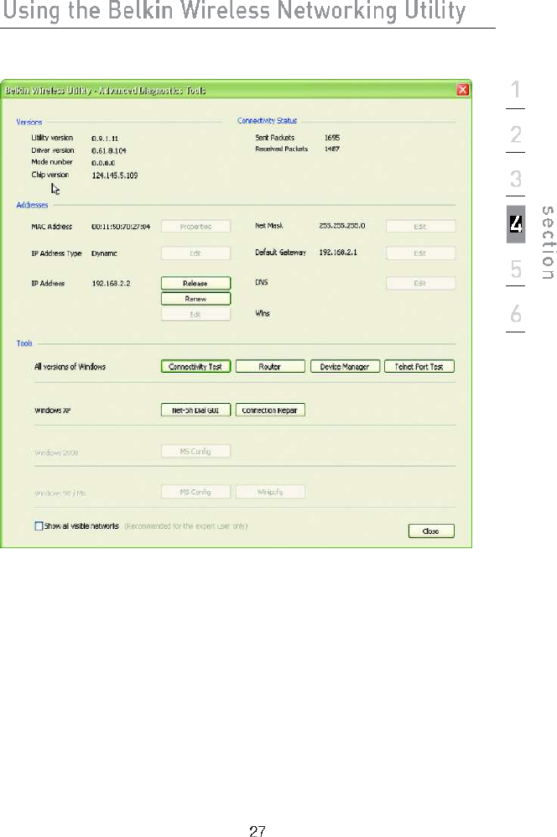Click the Dynamic IP address type value
Screen dimensions: 557x837
105,253
